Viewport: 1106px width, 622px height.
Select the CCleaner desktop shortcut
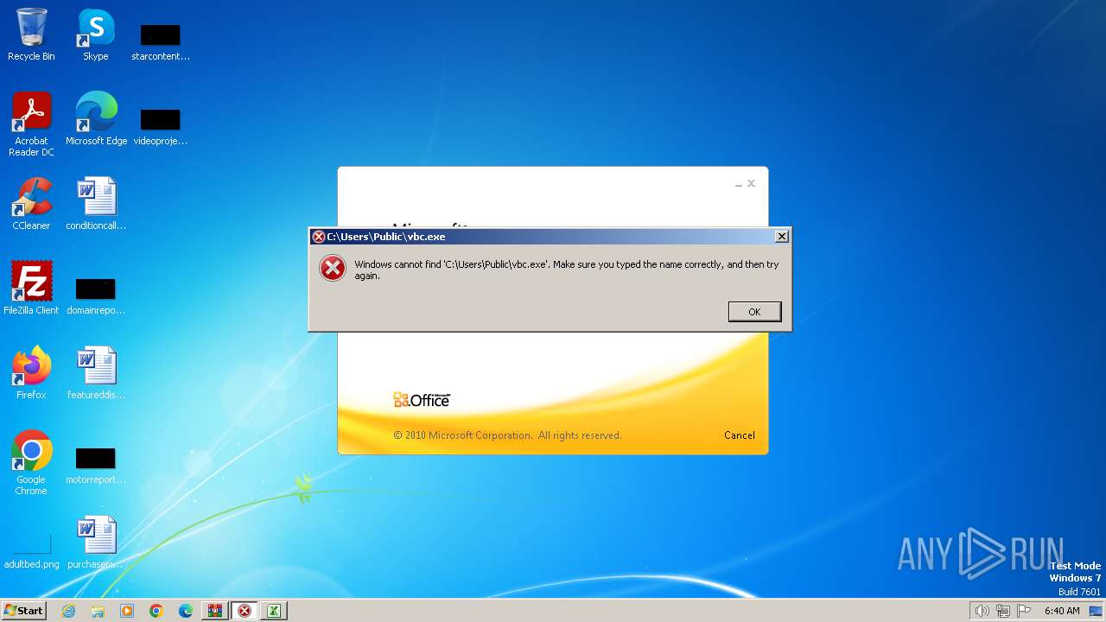click(31, 204)
